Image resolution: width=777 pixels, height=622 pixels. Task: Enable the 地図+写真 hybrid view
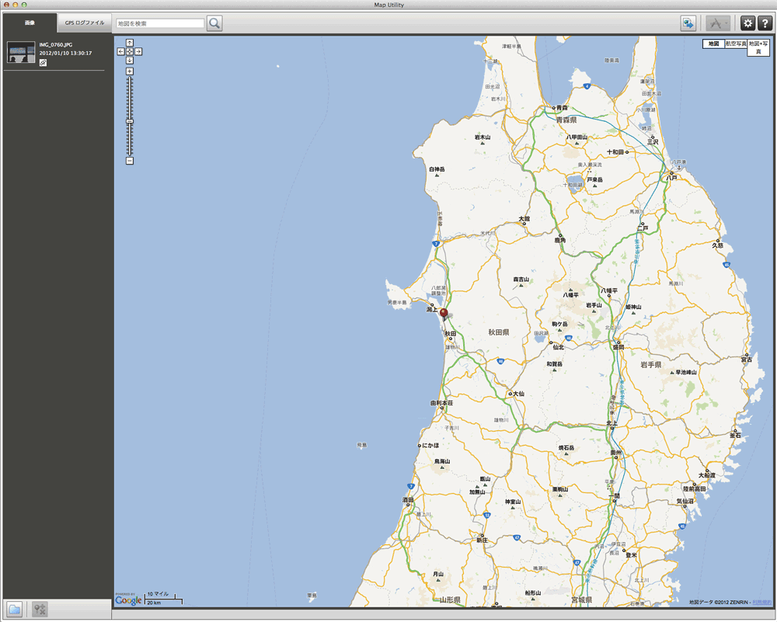point(759,48)
